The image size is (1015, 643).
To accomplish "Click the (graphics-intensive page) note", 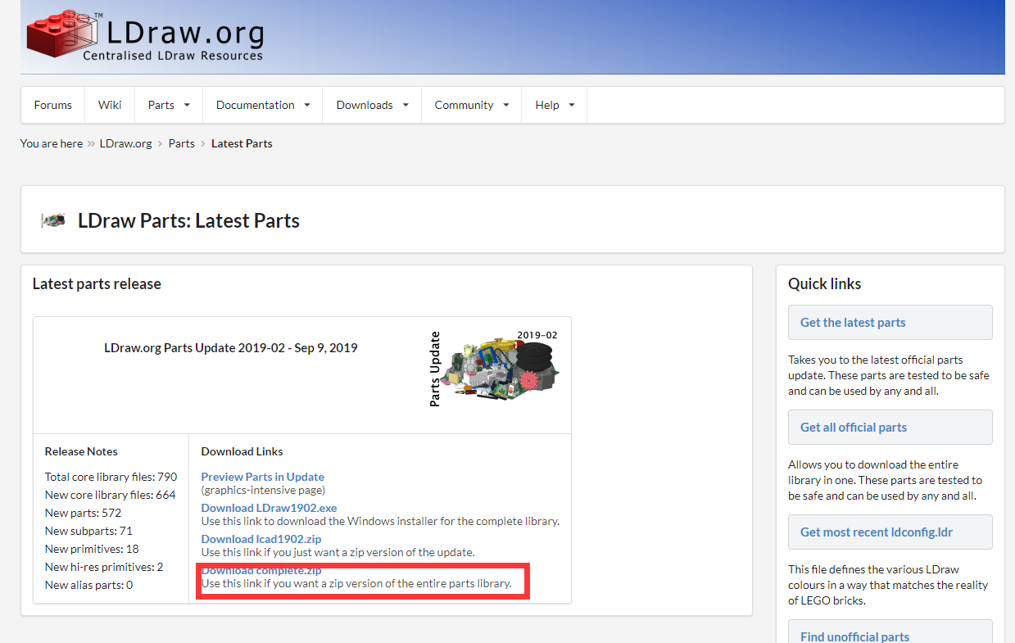I will click(x=263, y=490).
